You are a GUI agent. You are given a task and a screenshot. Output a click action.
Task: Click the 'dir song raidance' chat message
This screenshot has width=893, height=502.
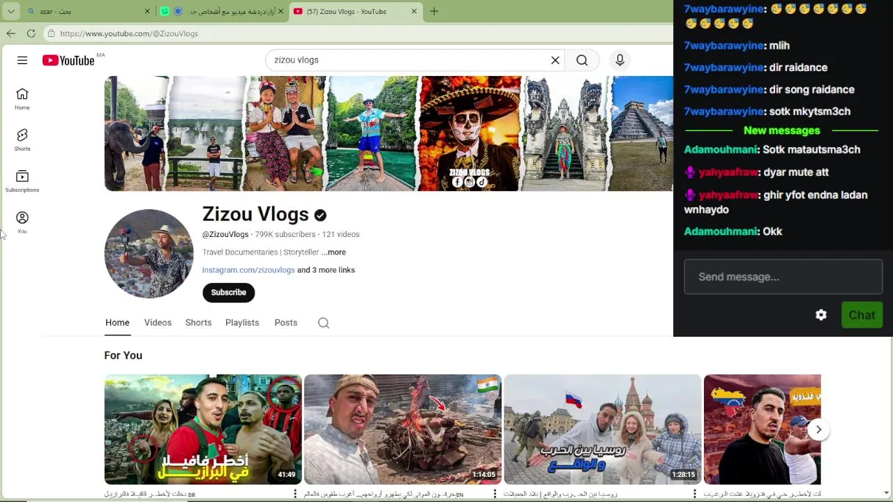pyautogui.click(x=811, y=90)
